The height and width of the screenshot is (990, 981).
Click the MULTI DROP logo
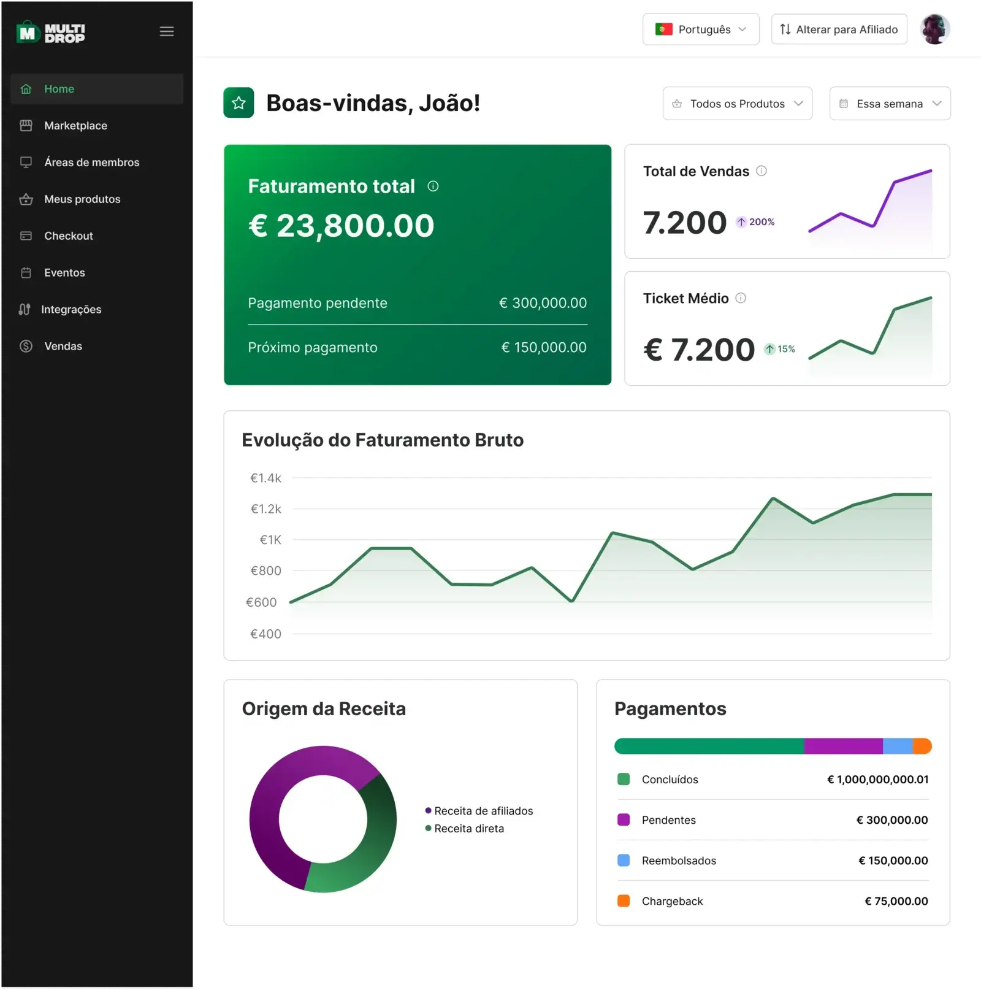click(x=50, y=31)
